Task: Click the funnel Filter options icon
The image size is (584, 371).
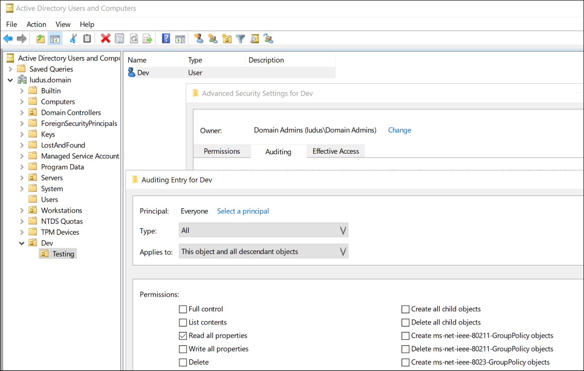Action: [241, 39]
